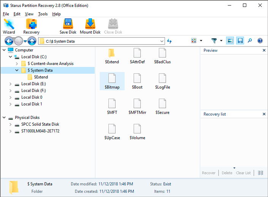Expand the SPCC Solid State Disk node
The height and width of the screenshot is (197, 268).
tap(10, 124)
